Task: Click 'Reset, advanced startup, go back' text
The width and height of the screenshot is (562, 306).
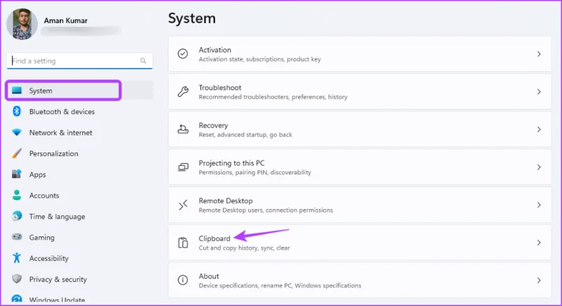Action: click(245, 134)
